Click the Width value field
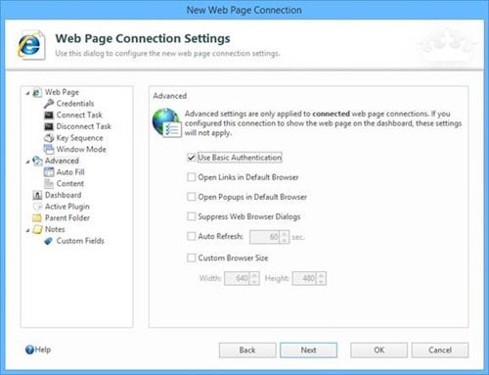Screen dimensions: 489x375 (x=238, y=278)
